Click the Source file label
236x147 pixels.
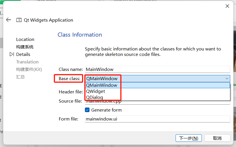coord(71,101)
